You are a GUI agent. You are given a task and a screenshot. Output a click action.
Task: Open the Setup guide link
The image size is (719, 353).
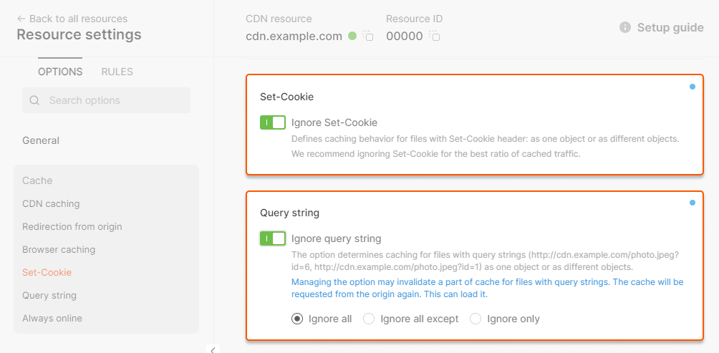pyautogui.click(x=670, y=27)
